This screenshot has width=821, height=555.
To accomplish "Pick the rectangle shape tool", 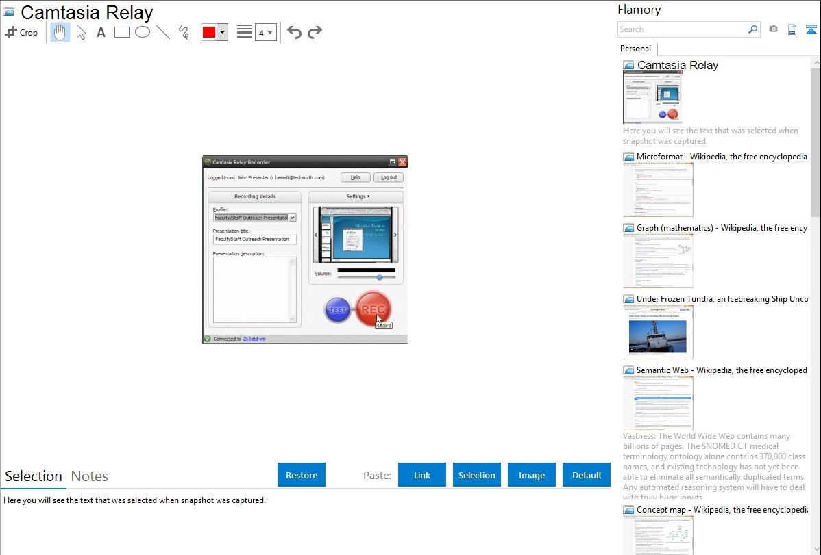I will 121,32.
